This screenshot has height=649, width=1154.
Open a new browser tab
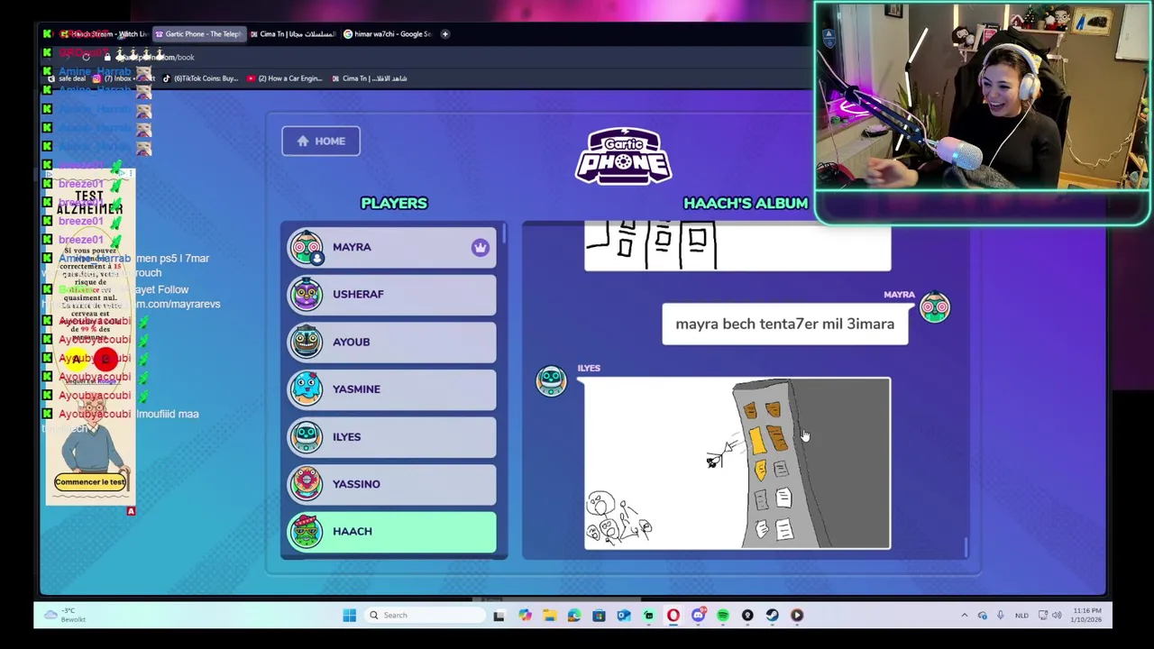tap(444, 33)
